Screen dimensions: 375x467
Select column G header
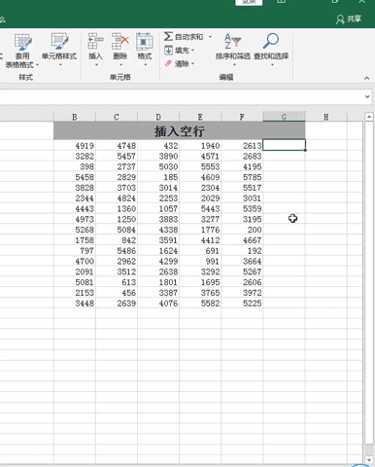click(x=284, y=117)
